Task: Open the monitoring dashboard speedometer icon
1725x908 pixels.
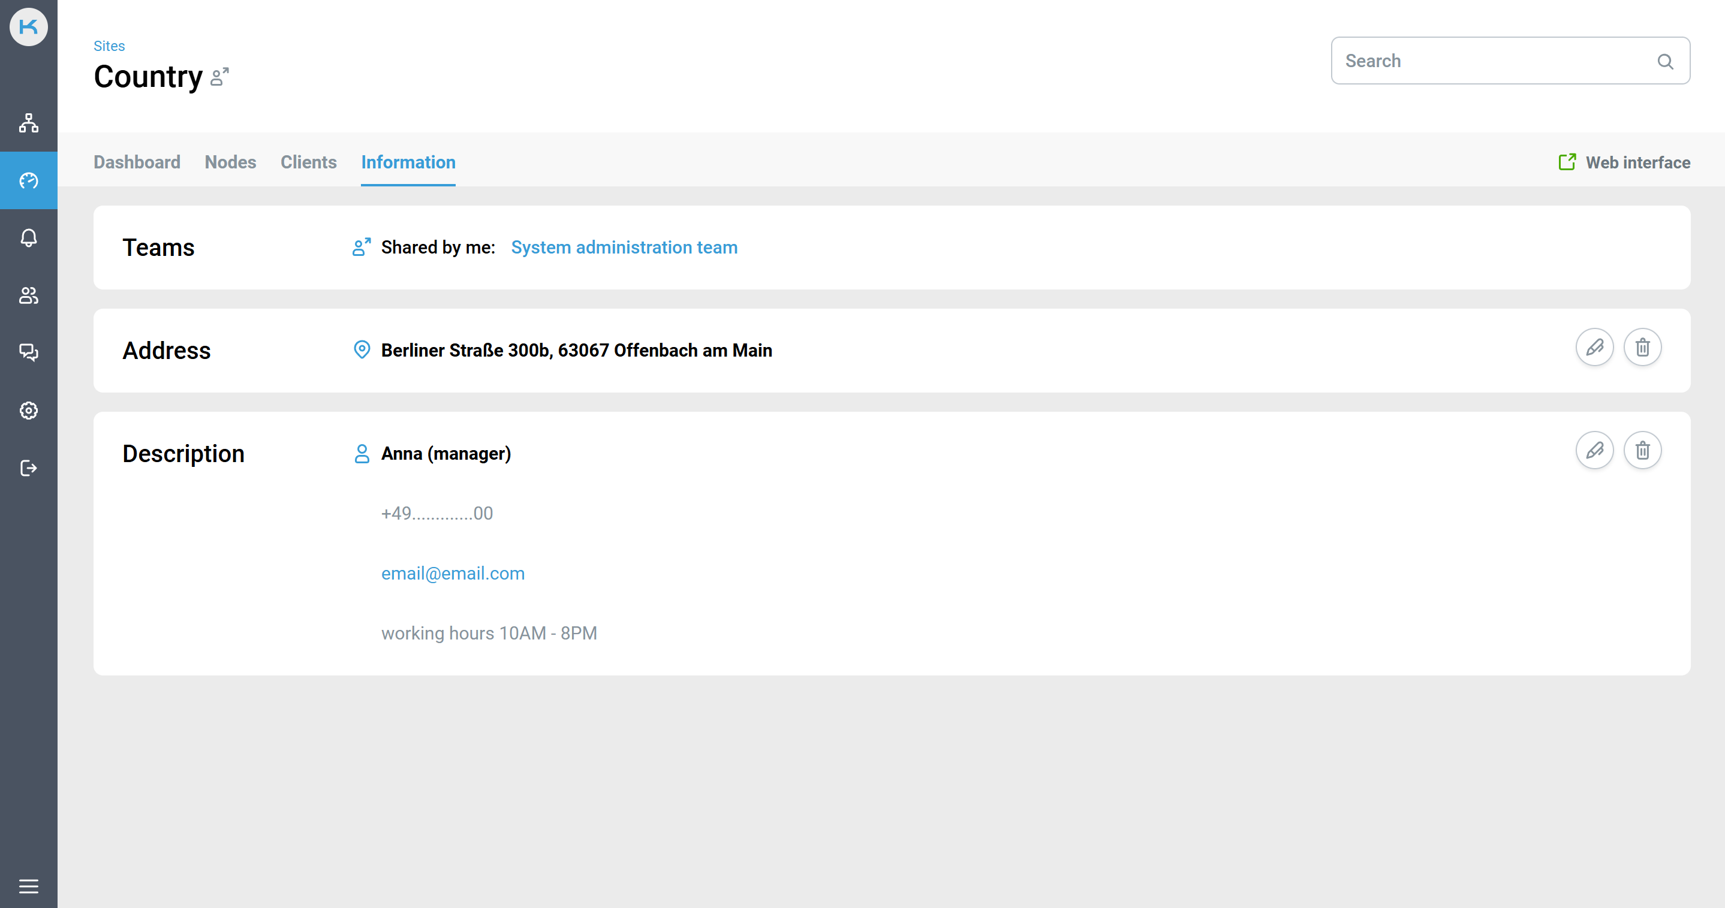Action: 29,179
